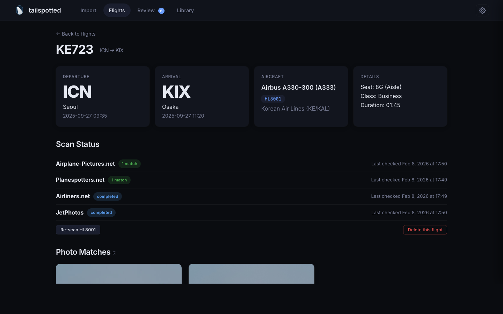The width and height of the screenshot is (503, 314).
Task: Click the tailspotted logo icon
Action: click(x=20, y=10)
